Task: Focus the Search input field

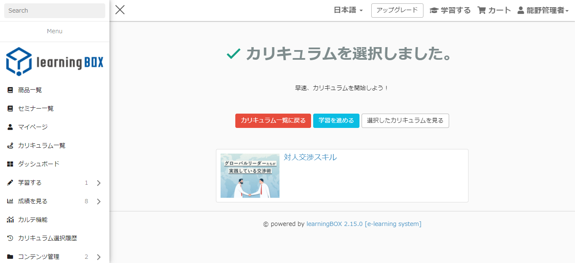Action: tap(55, 11)
